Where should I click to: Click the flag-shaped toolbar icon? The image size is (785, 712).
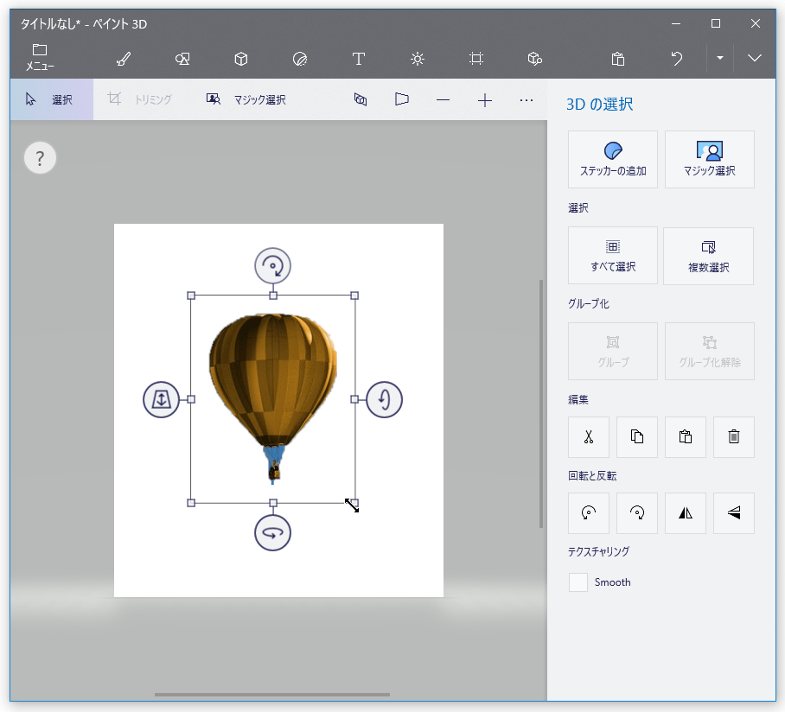coord(401,99)
